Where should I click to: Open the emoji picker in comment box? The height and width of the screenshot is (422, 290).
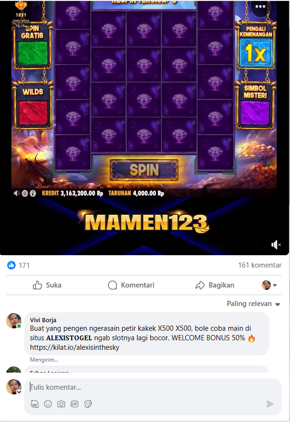coord(48,404)
